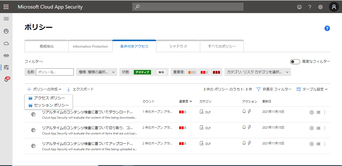Sort by 重要度 column header
The width and height of the screenshot is (342, 166).
pyautogui.click(x=186, y=101)
